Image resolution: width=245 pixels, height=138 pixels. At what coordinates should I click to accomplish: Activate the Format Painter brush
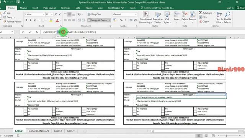click(5, 21)
